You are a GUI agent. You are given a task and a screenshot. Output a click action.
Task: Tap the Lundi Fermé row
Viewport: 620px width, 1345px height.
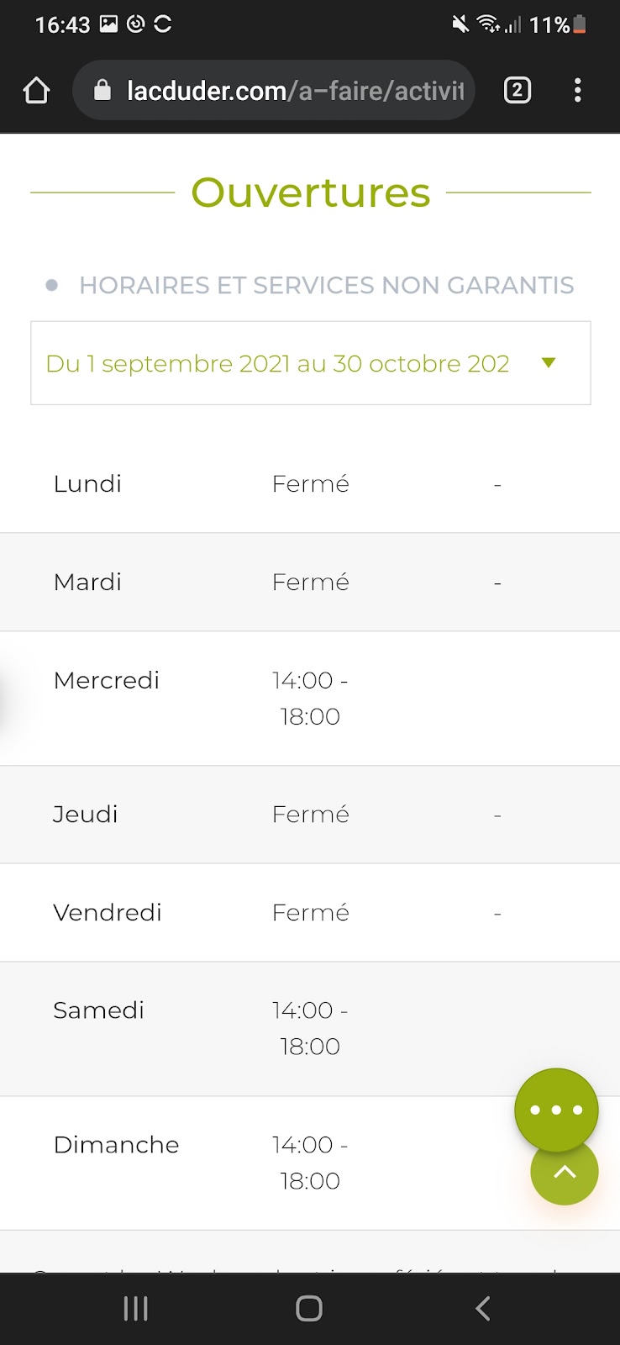pos(310,484)
